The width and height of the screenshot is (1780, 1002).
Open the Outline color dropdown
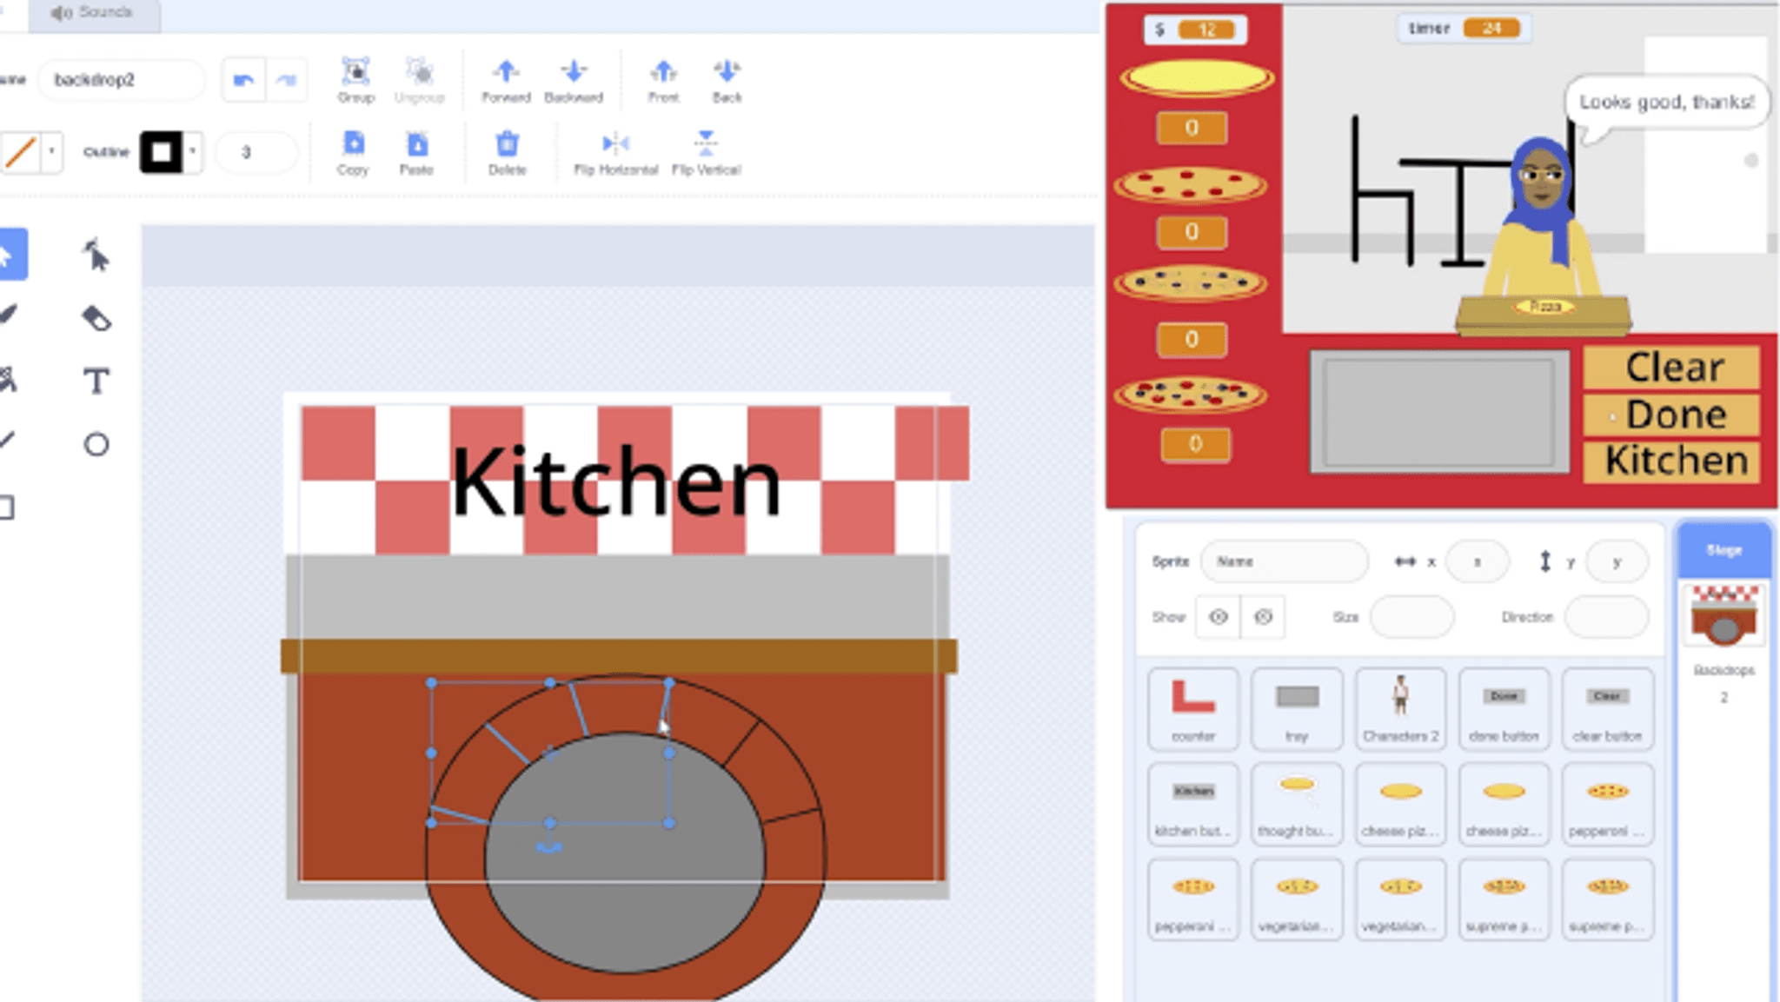193,152
